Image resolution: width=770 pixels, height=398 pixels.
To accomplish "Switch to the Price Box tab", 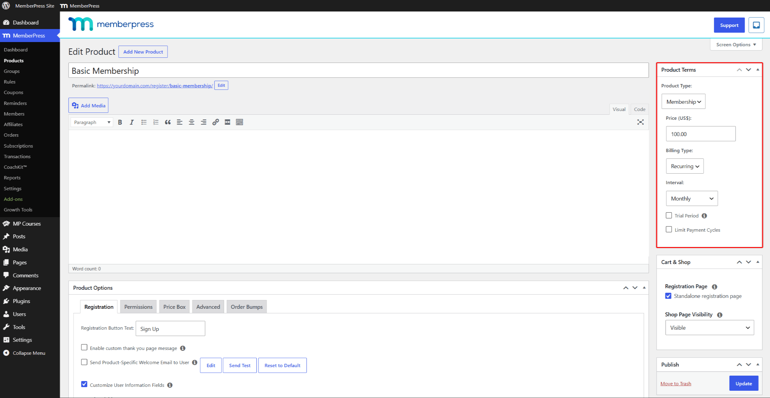I will pyautogui.click(x=174, y=307).
